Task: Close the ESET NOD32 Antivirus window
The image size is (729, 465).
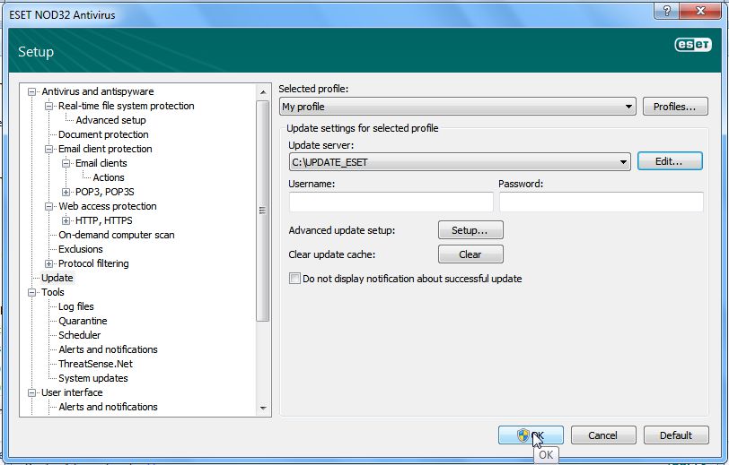Action: click(x=700, y=11)
